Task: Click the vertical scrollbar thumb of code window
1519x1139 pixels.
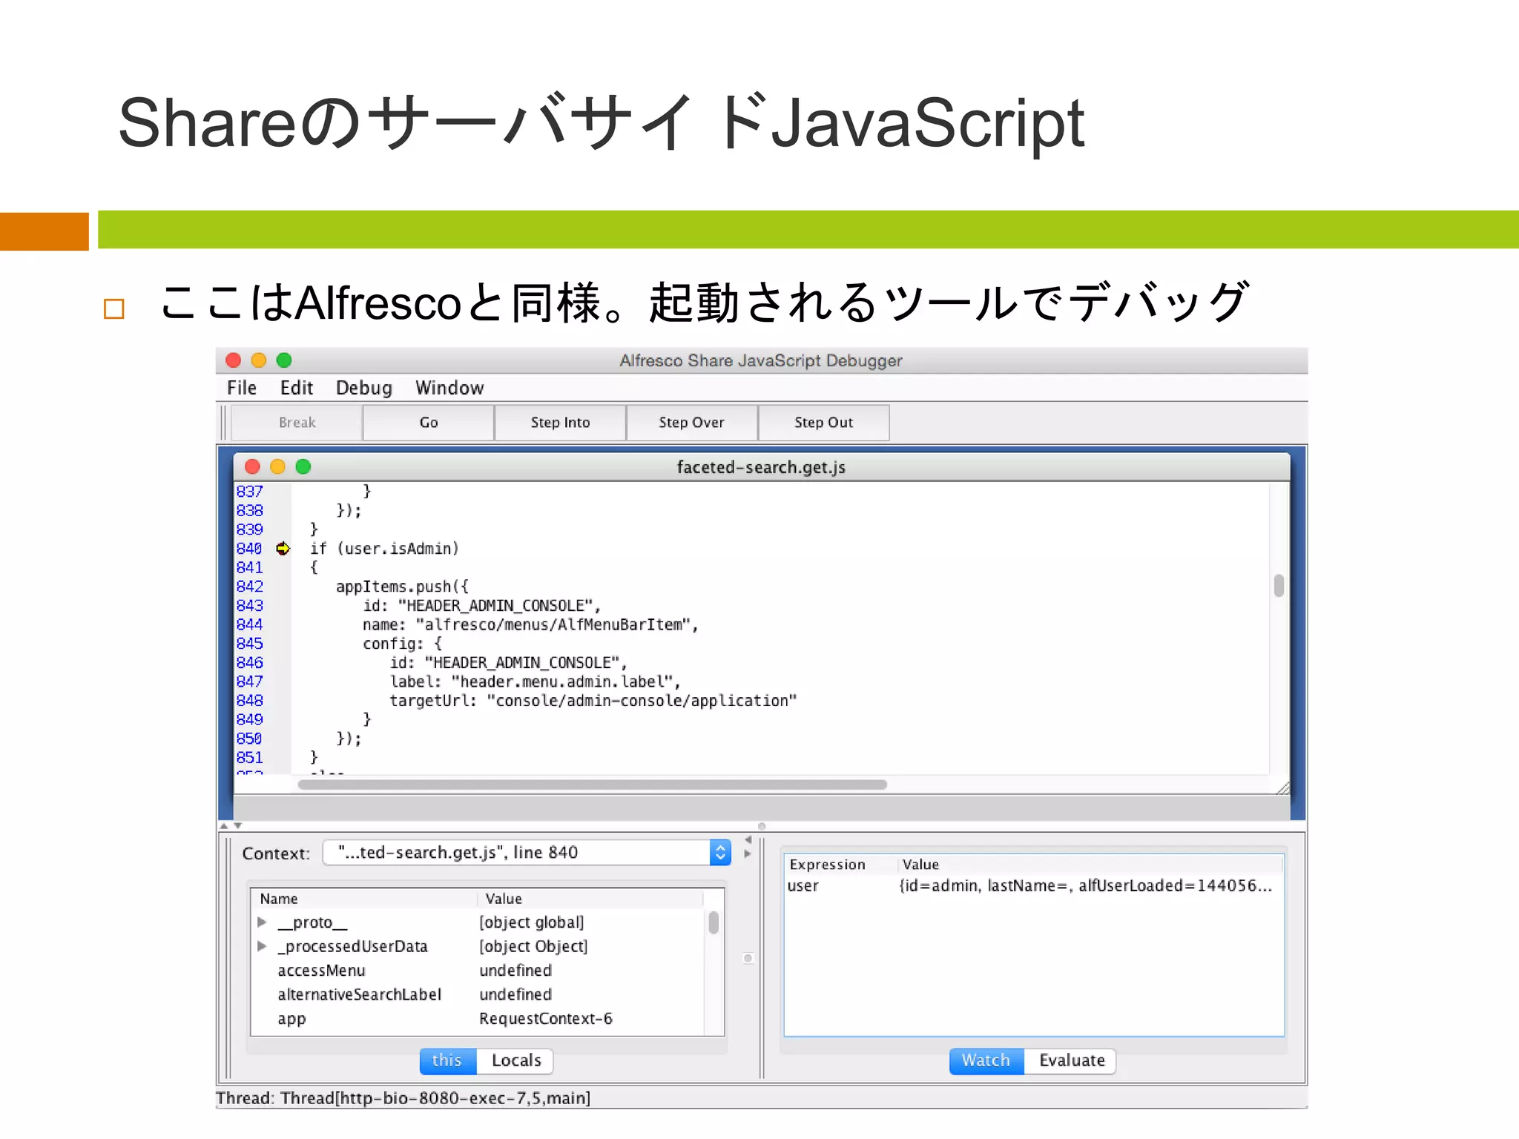Action: [1279, 586]
